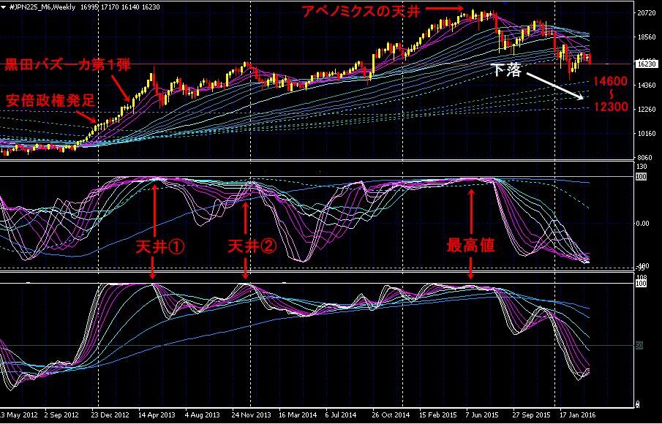Click the 15 Feb 2015 date label
The height and width of the screenshot is (424, 662).
click(x=438, y=414)
